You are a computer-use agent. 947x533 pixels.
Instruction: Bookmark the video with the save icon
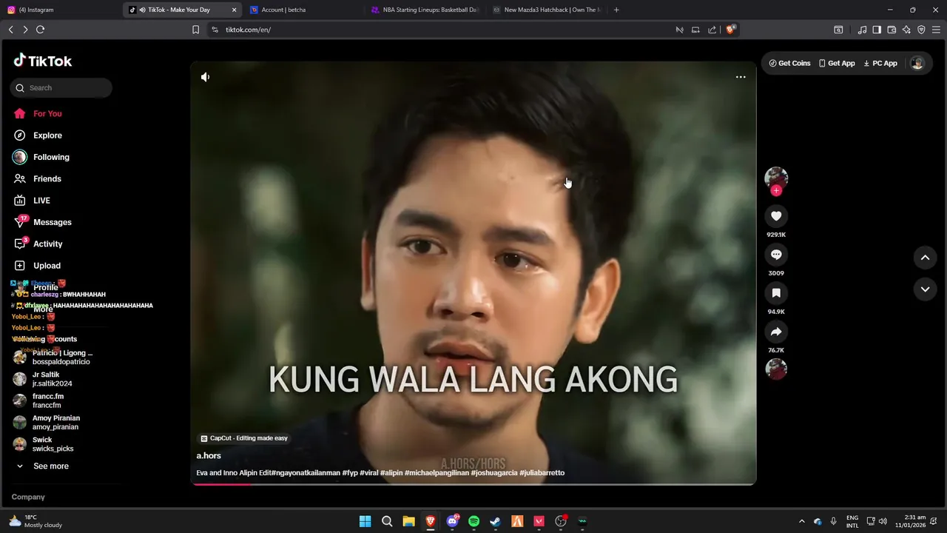(776, 293)
